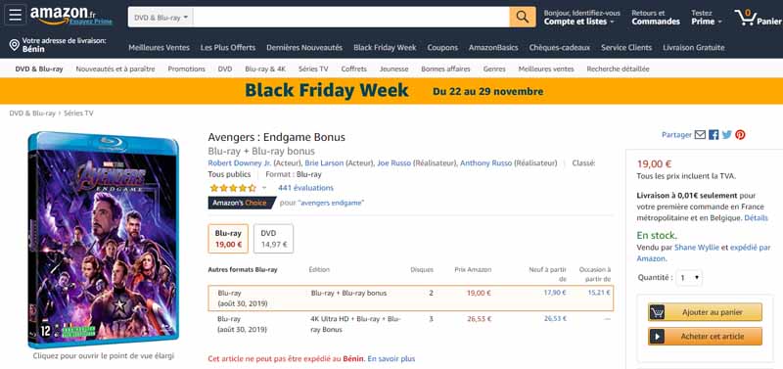Click the main search input field
The image size is (783, 369).
point(351,17)
